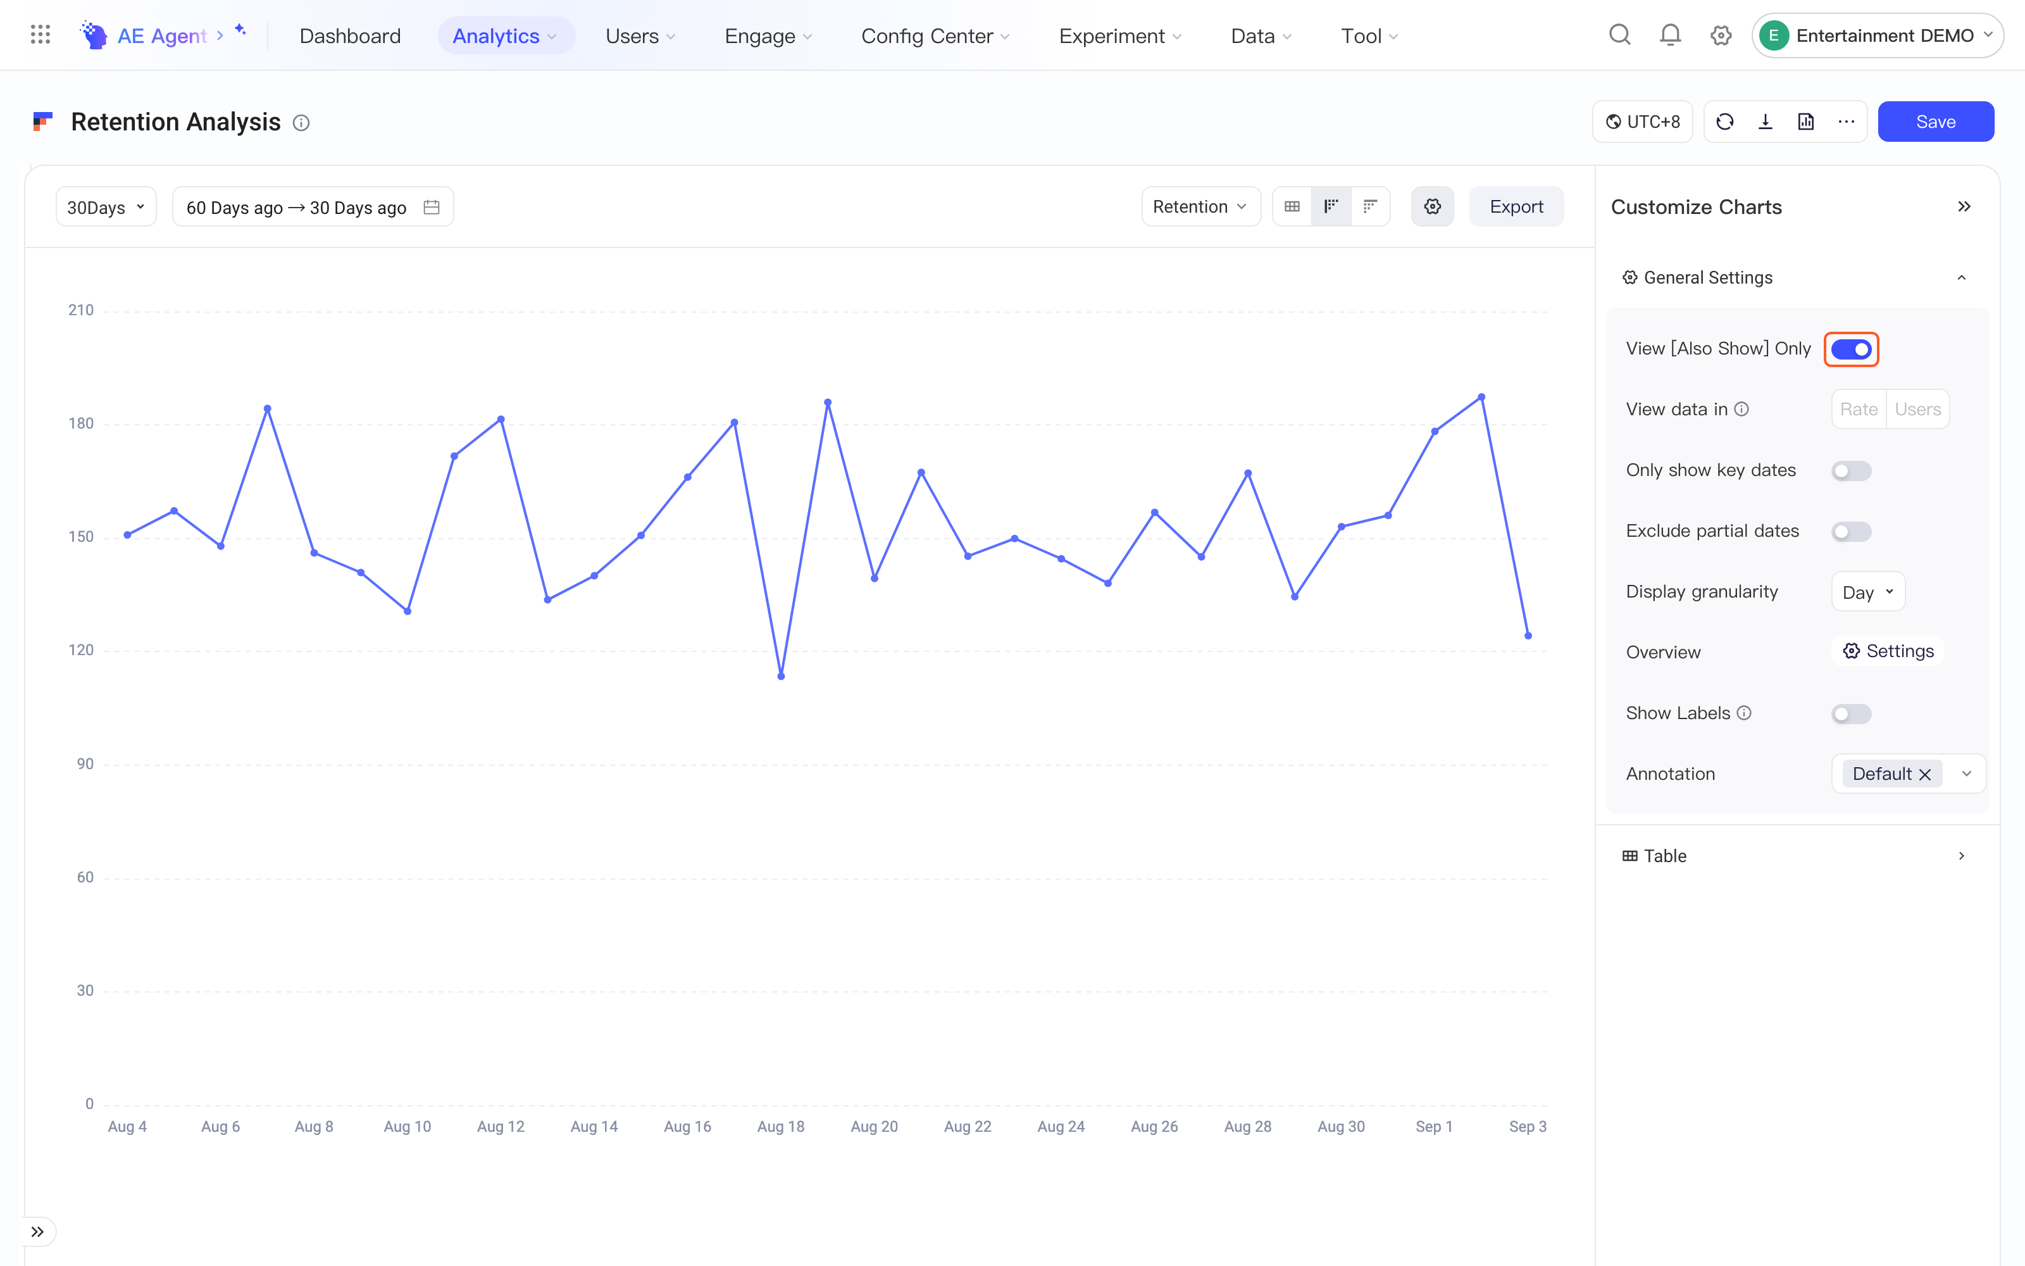Open the Retention metric dropdown
This screenshot has height=1266, width=2025.
[1201, 207]
